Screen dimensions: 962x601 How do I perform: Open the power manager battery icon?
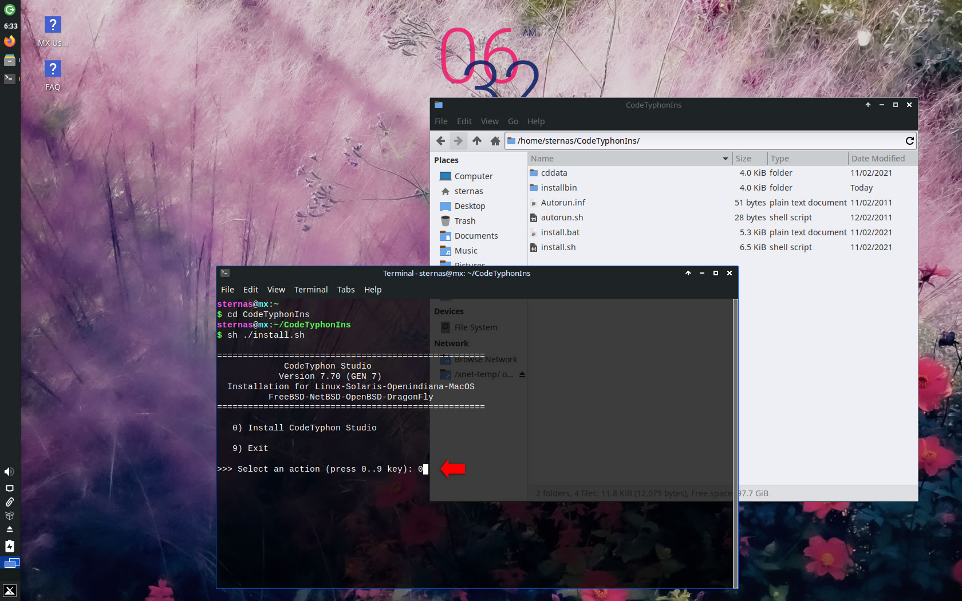click(x=9, y=546)
